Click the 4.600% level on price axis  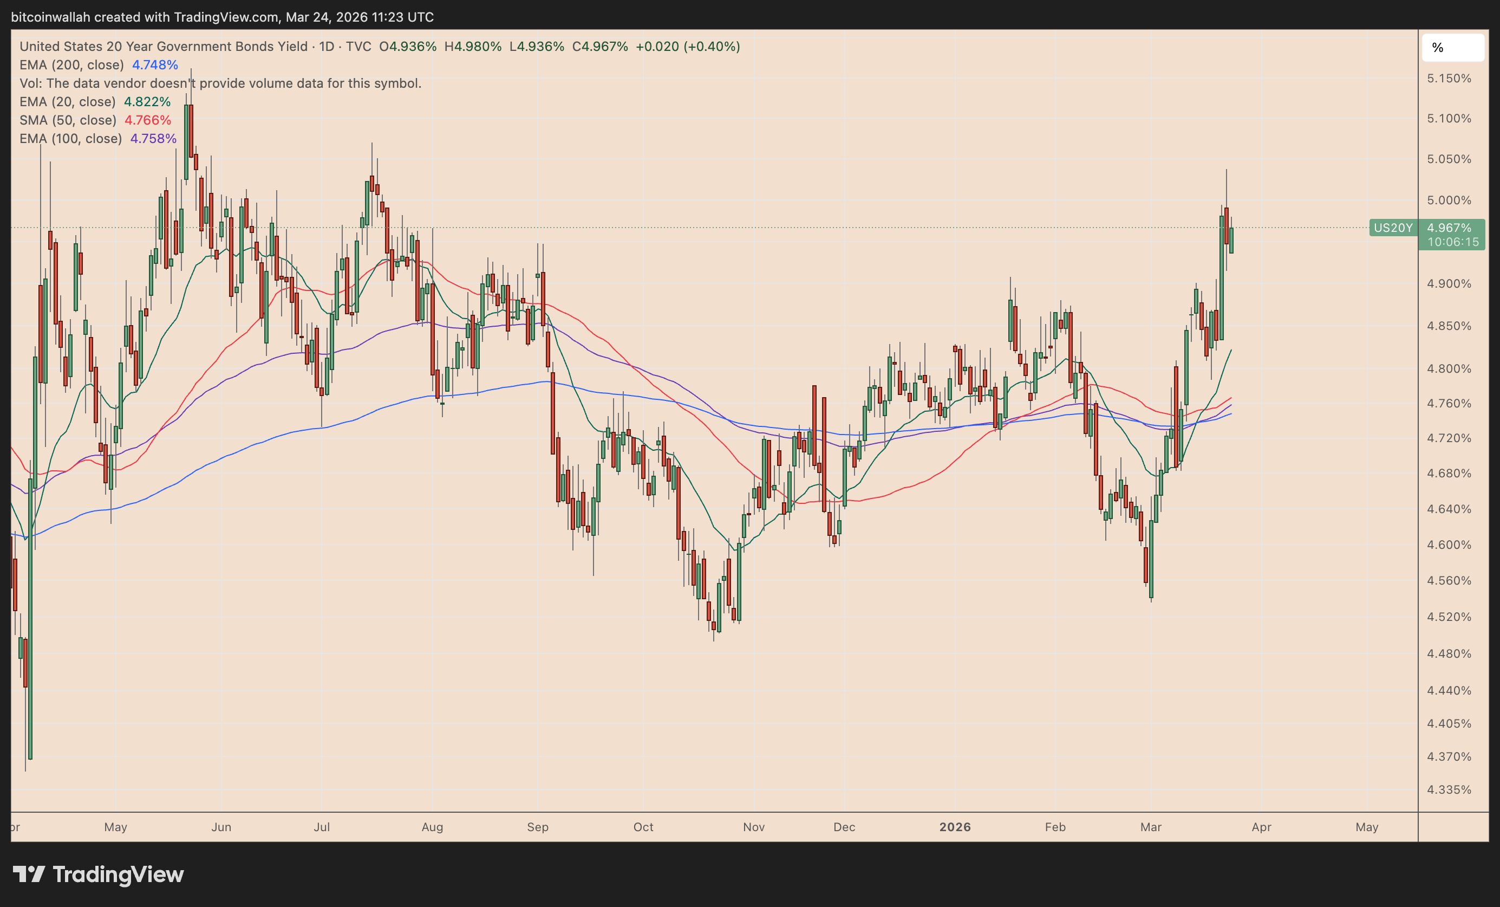(1449, 545)
